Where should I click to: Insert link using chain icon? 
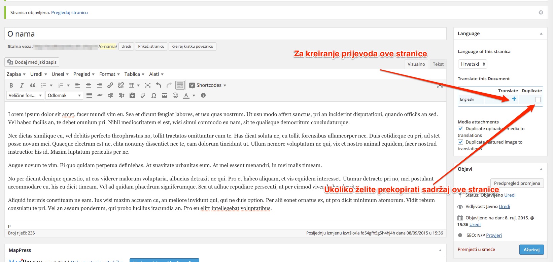[x=110, y=85]
